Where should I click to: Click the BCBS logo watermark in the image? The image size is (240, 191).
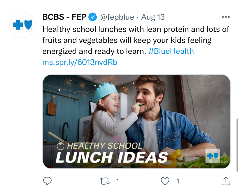pos(213,156)
